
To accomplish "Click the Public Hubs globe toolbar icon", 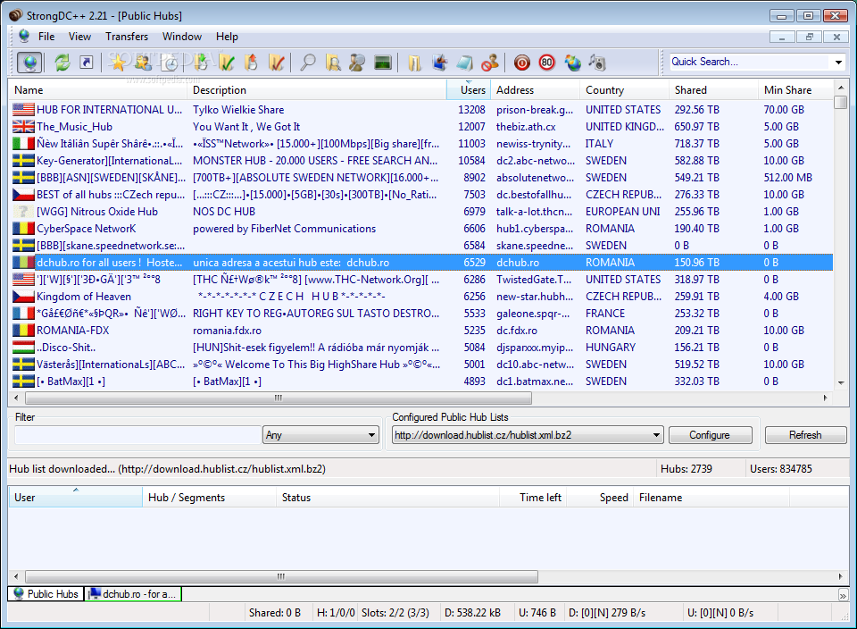I will [29, 63].
